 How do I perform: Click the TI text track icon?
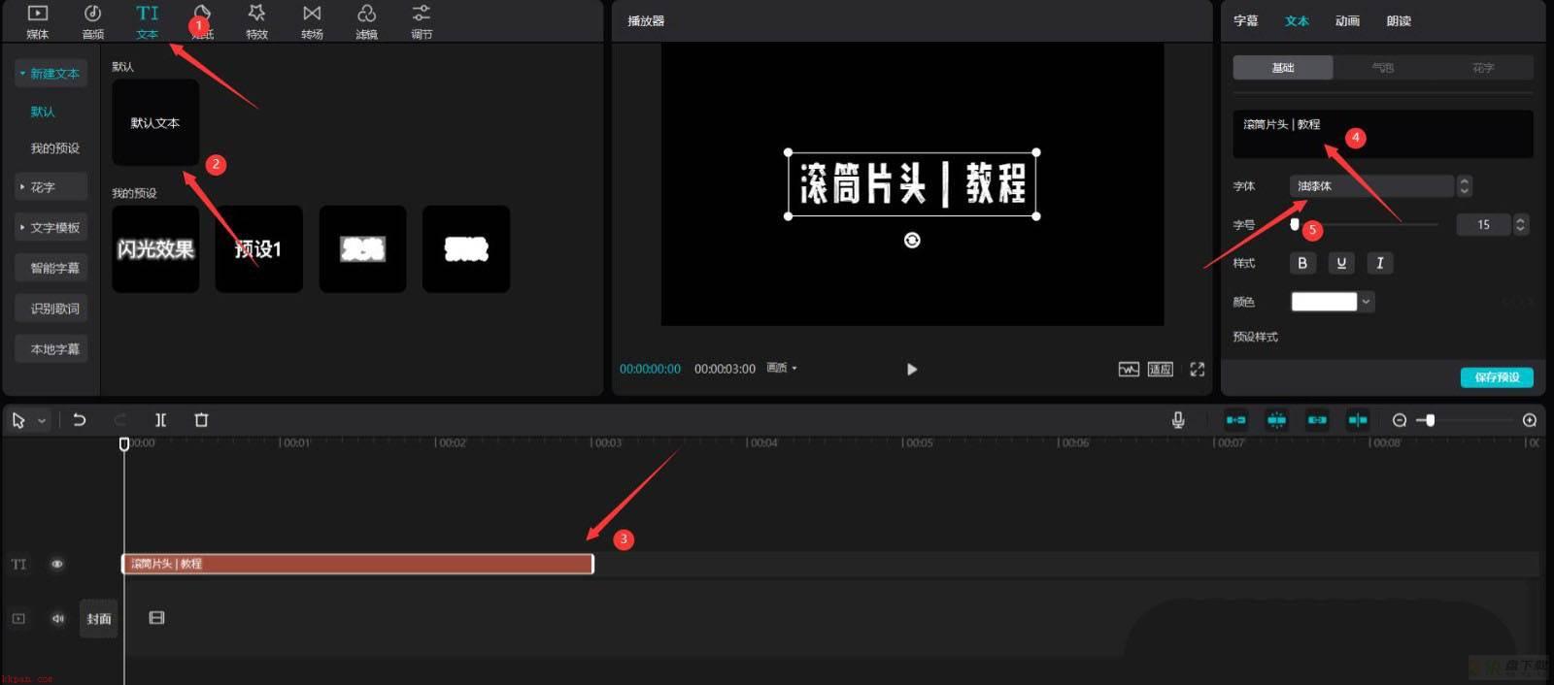pos(18,564)
